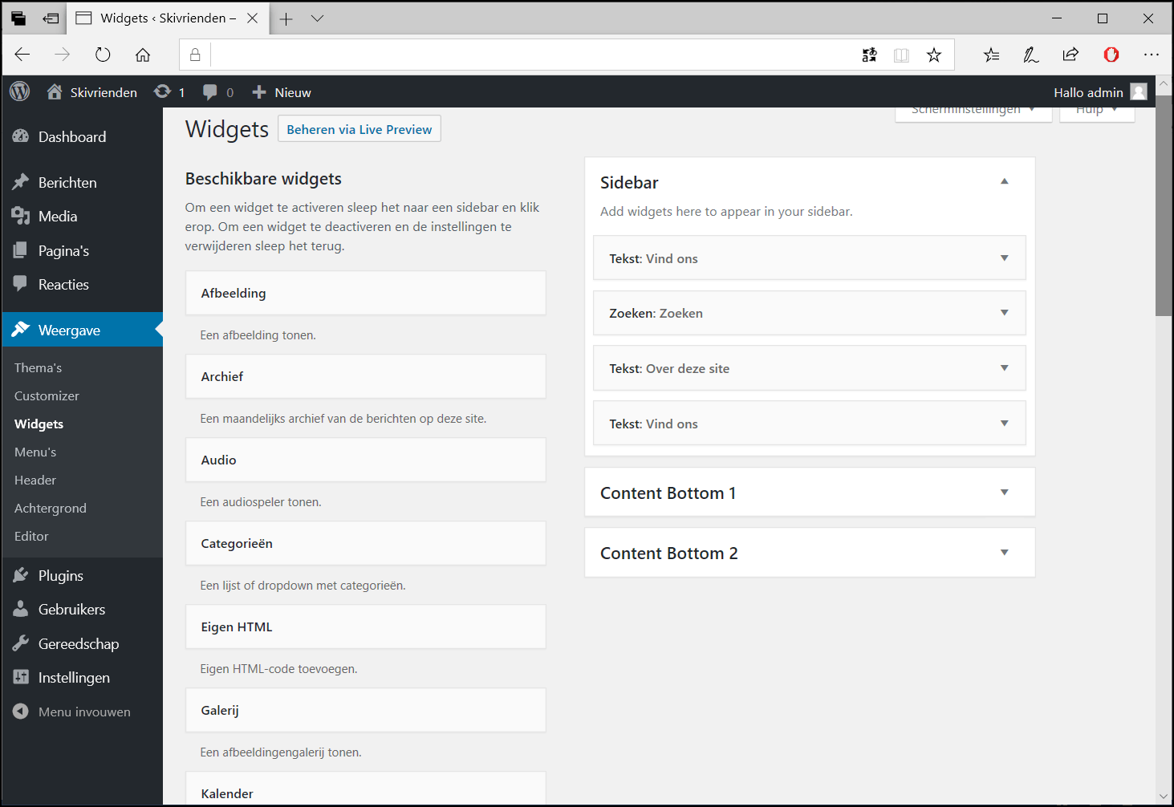
Task: Go to browser home page icon
Action: pyautogui.click(x=143, y=55)
